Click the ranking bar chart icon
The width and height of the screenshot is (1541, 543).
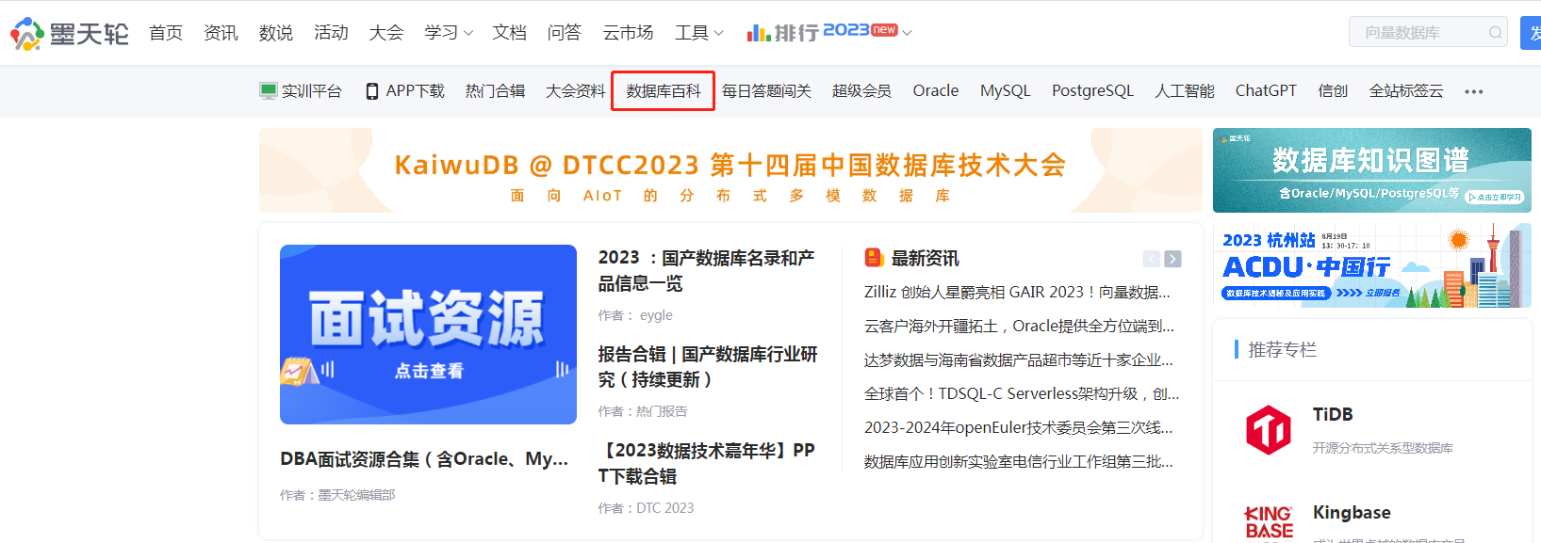click(x=758, y=33)
